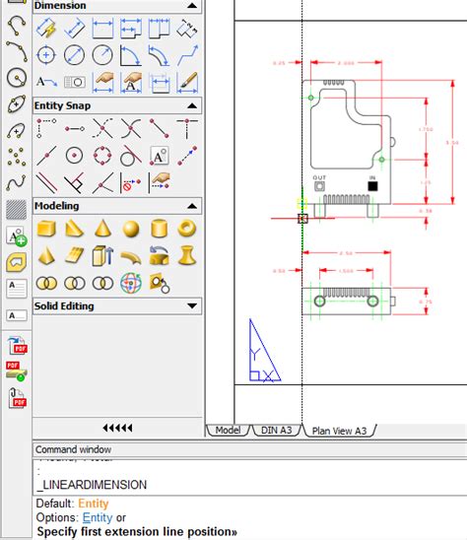Click the Edit Dimension Text tool

131,83
